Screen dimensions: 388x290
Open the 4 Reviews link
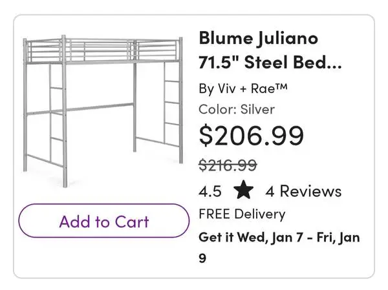click(x=303, y=191)
